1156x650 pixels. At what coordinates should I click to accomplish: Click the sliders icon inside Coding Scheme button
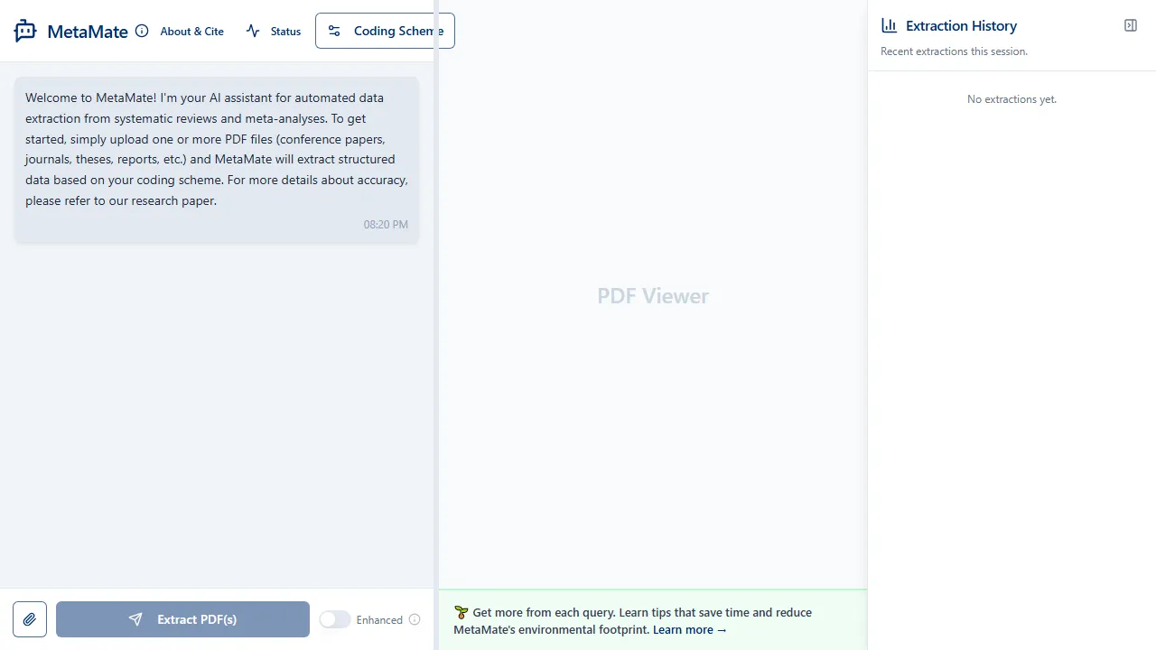[x=334, y=30]
